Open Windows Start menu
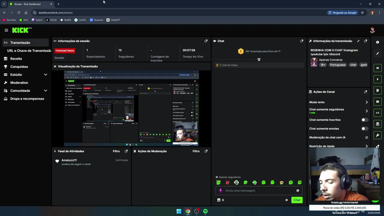The width and height of the screenshot is (384, 216). click(179, 211)
